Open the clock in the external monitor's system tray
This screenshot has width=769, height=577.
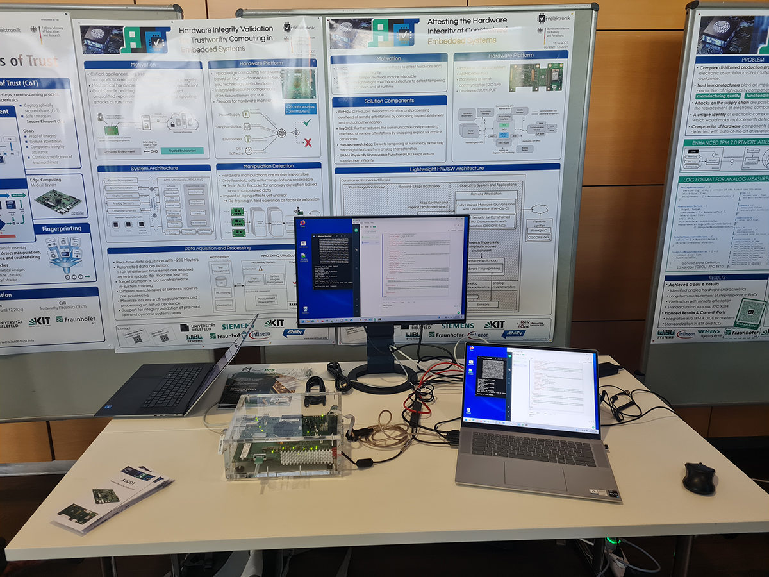click(458, 317)
